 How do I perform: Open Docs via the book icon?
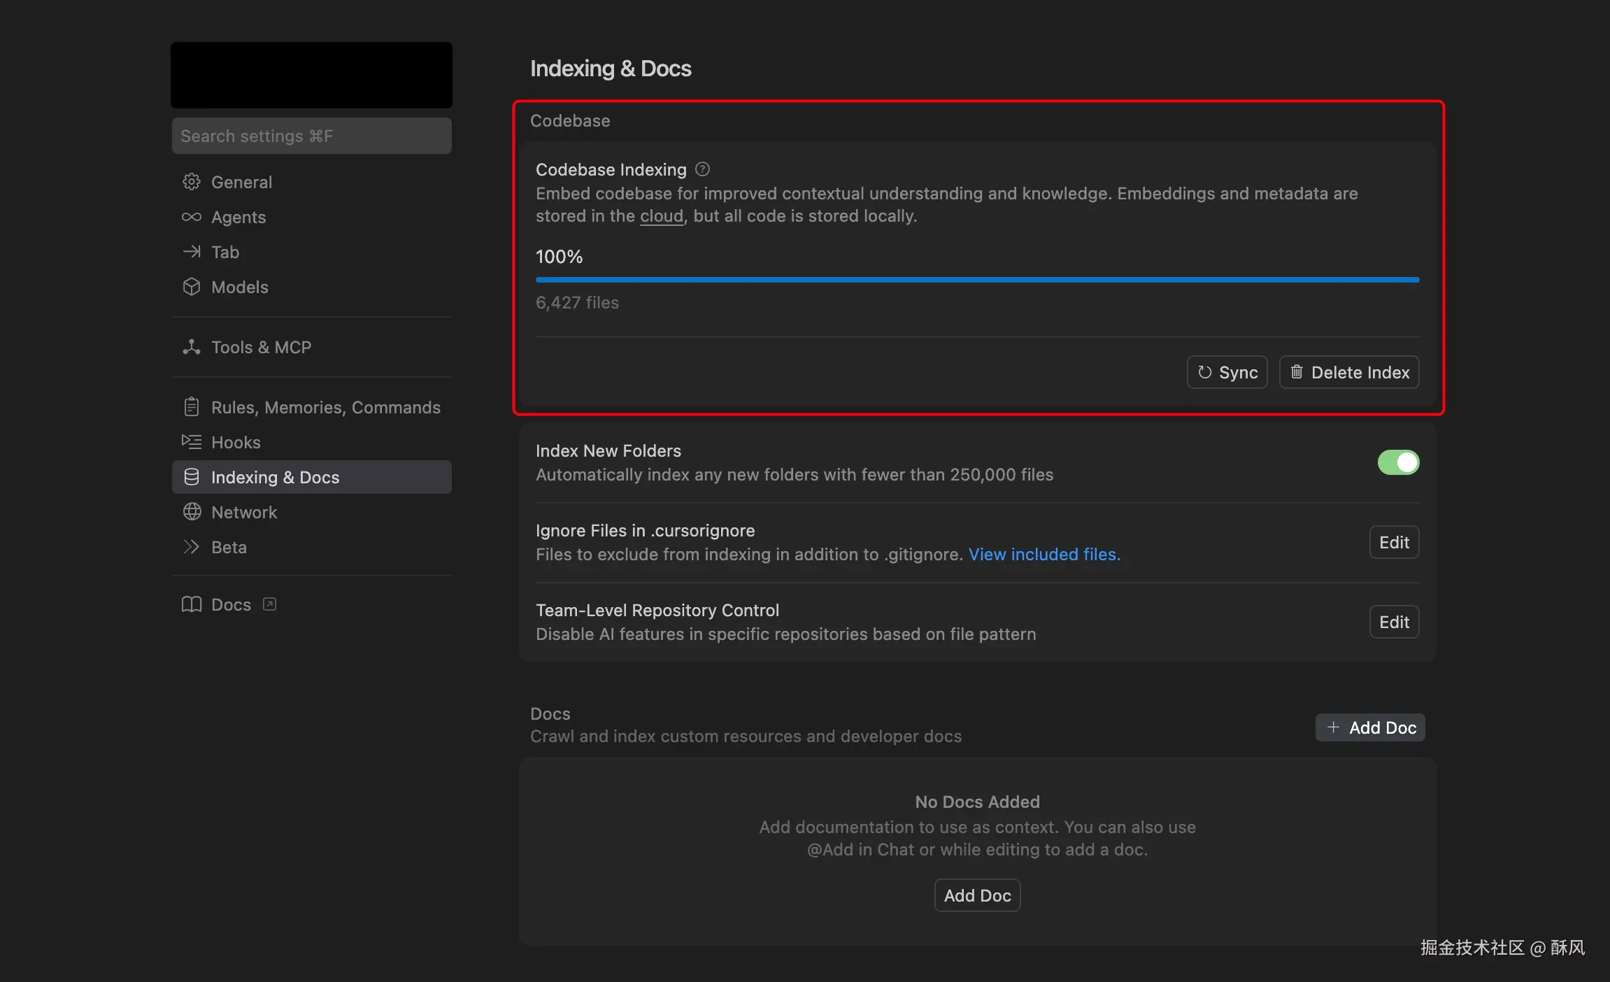click(190, 604)
